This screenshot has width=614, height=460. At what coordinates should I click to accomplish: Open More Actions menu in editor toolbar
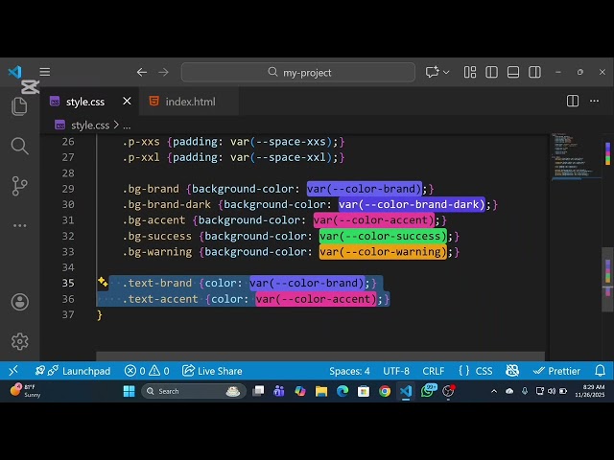(594, 101)
